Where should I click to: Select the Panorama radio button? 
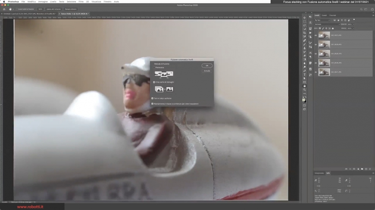click(154, 68)
